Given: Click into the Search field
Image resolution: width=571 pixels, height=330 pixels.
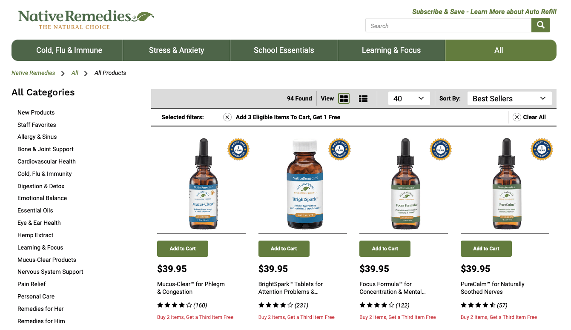Looking at the screenshot, I should 448,26.
